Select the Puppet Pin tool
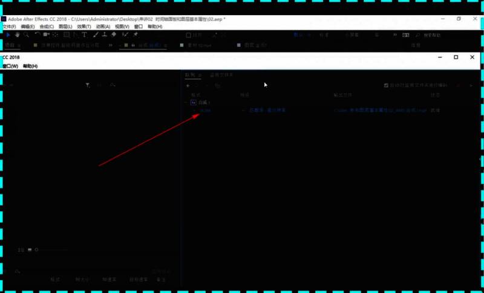 [135, 35]
